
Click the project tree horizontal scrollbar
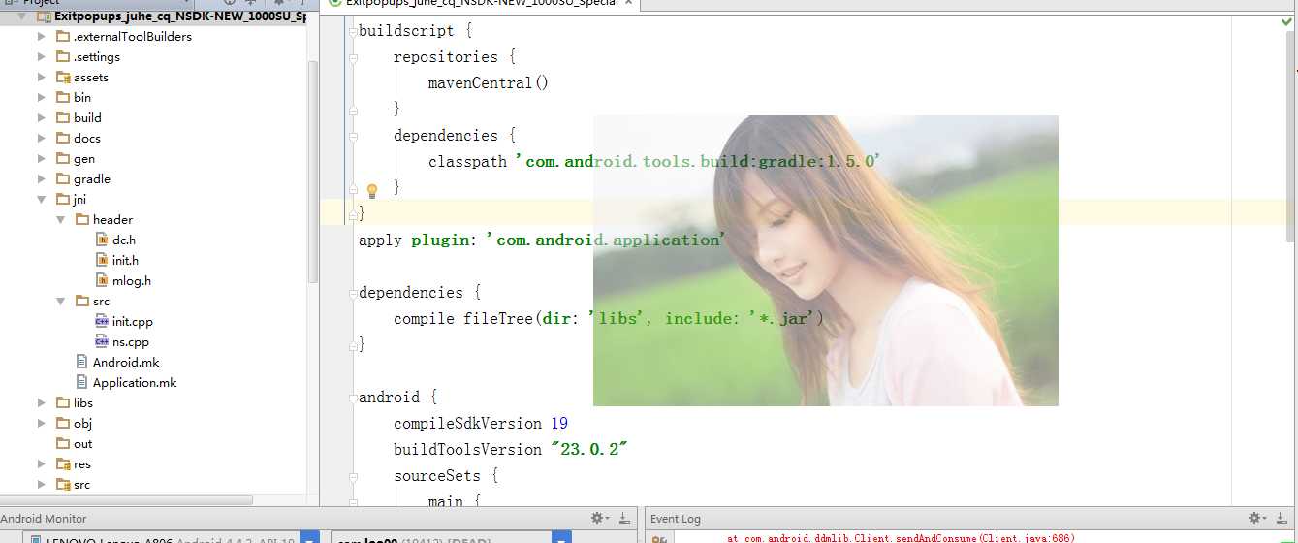point(126,500)
